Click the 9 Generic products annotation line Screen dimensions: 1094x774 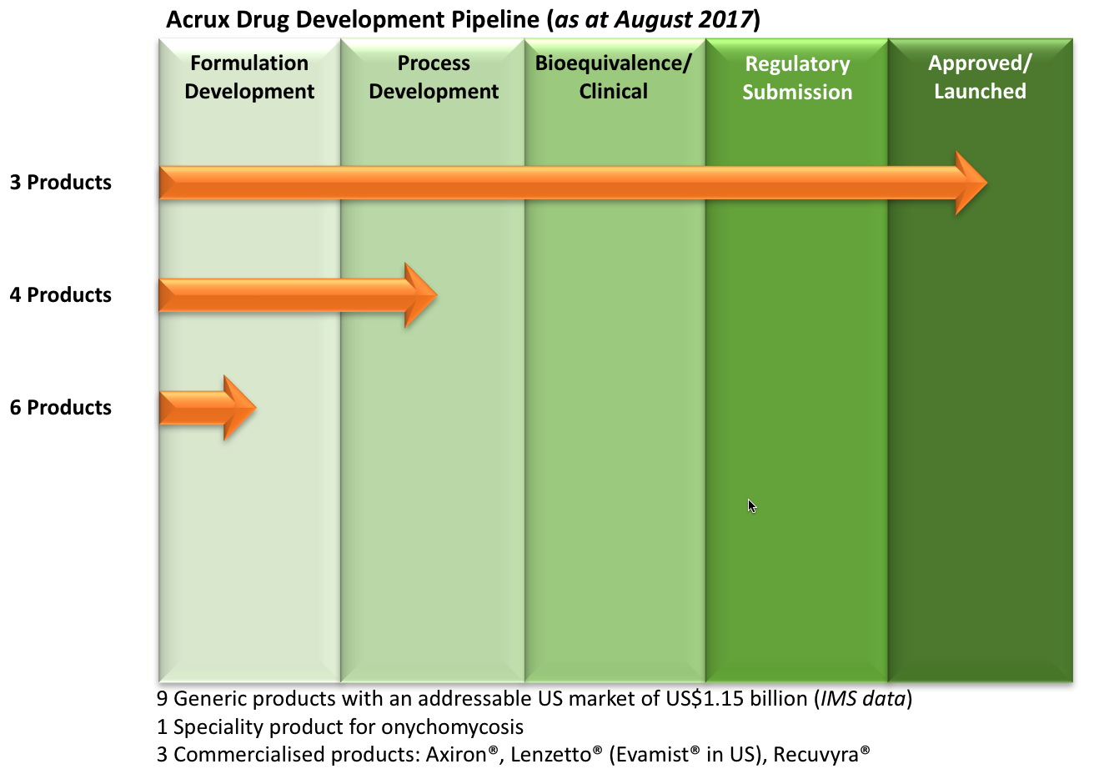(x=534, y=701)
